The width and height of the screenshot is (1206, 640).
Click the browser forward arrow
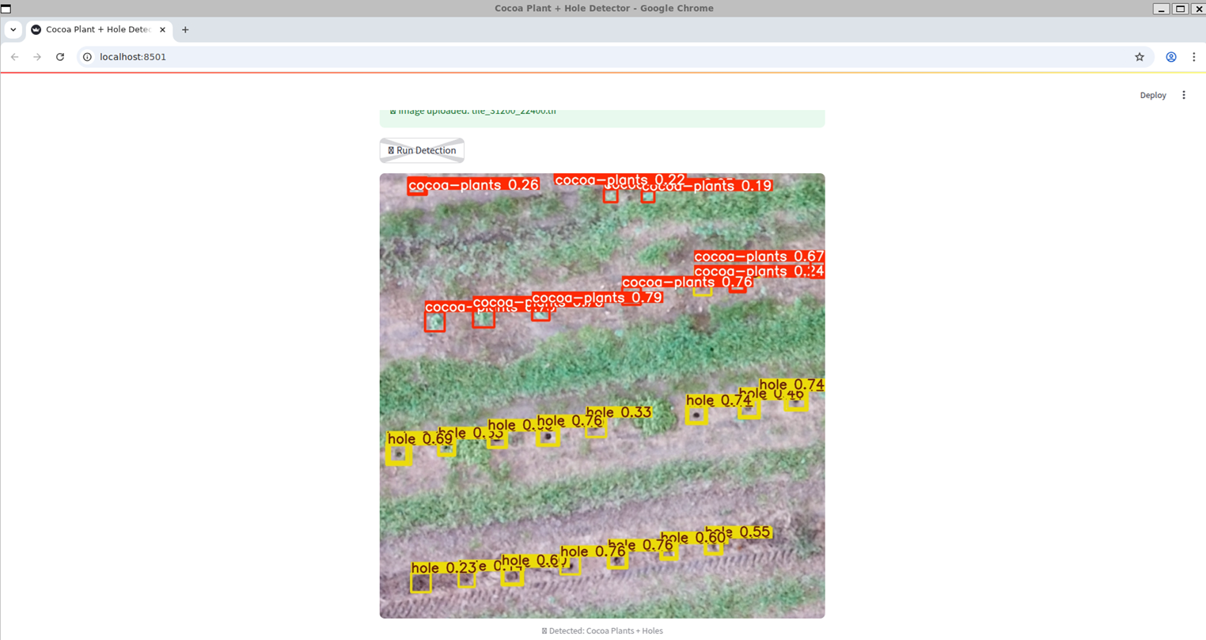(37, 57)
